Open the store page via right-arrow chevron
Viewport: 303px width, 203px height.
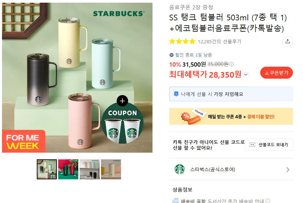(x=287, y=169)
